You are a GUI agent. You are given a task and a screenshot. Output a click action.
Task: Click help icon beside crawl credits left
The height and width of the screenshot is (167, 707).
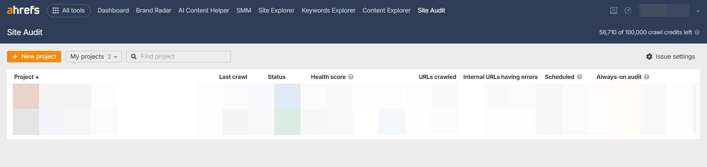click(x=697, y=32)
